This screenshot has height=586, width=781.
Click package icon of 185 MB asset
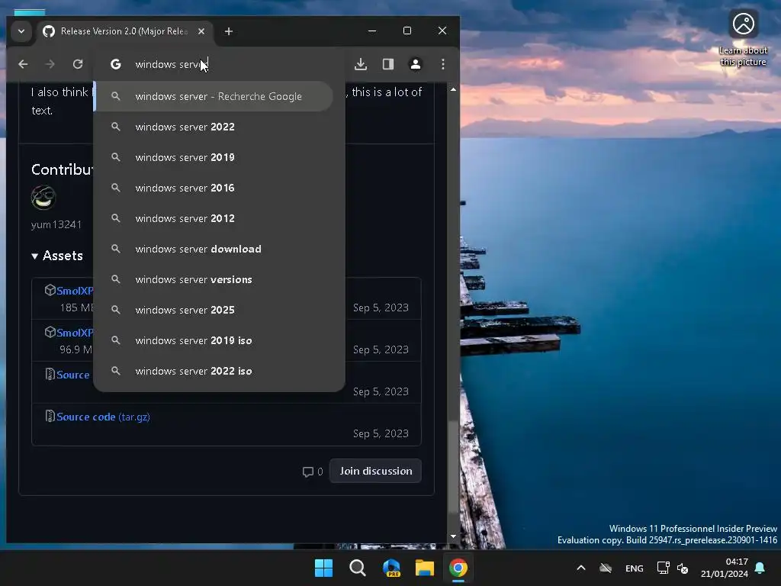click(x=50, y=290)
